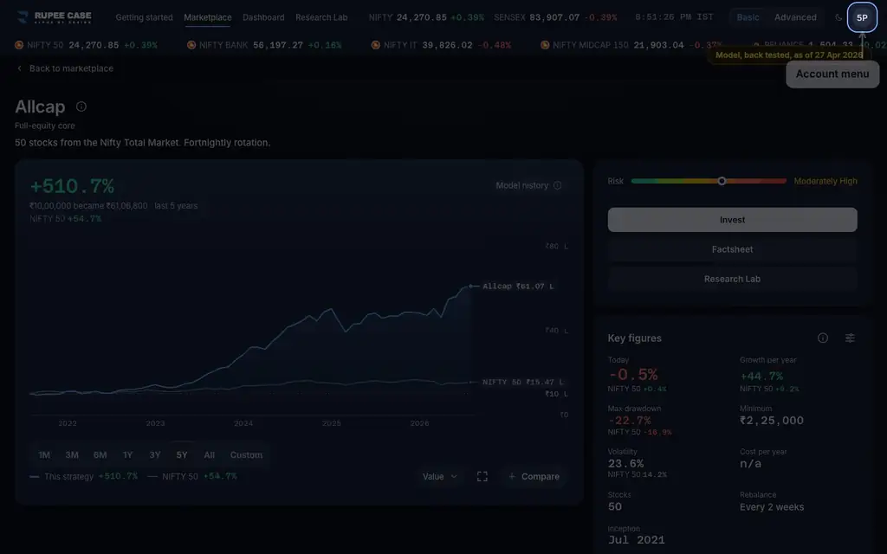Open the Factsheet button
Viewport: 887px width, 554px height.
pos(732,249)
